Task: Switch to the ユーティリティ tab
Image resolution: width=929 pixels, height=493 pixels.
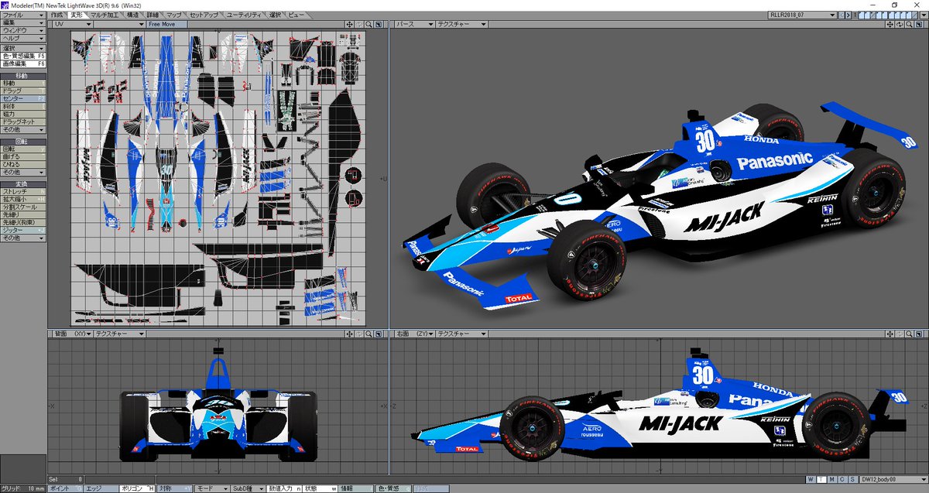Action: 245,15
